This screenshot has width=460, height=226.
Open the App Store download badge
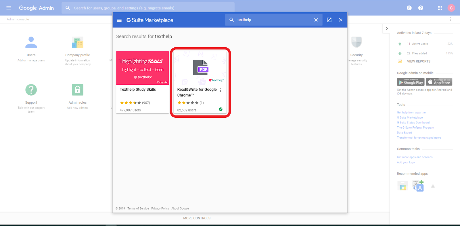click(x=439, y=82)
